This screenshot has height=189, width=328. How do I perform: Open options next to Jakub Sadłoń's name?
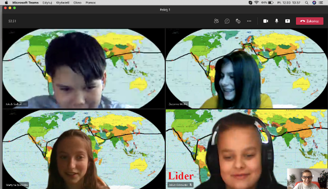tap(25, 104)
